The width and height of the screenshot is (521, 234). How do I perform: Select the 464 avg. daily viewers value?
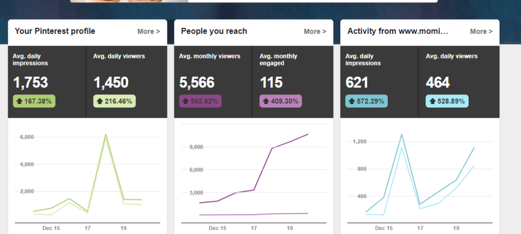point(438,83)
